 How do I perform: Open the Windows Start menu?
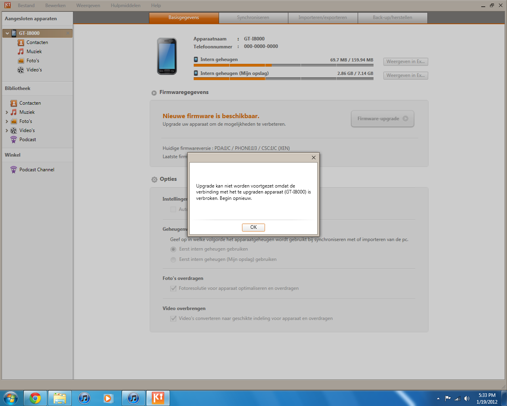click(11, 398)
